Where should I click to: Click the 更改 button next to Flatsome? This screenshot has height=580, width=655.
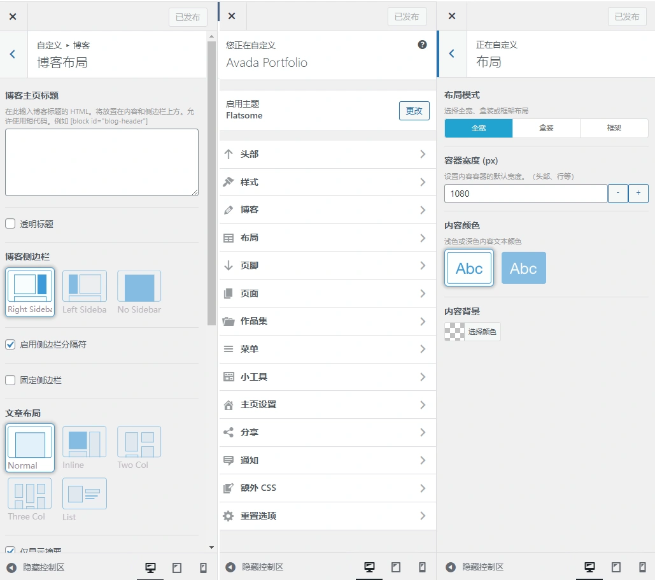pos(414,110)
